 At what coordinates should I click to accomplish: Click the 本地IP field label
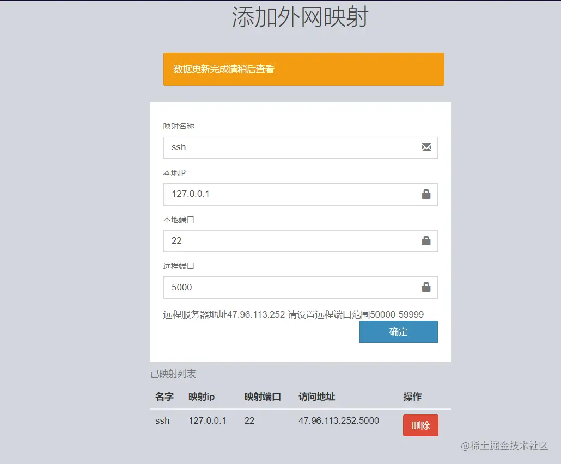click(175, 173)
